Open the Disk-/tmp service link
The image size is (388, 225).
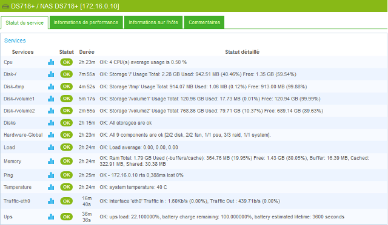14,86
